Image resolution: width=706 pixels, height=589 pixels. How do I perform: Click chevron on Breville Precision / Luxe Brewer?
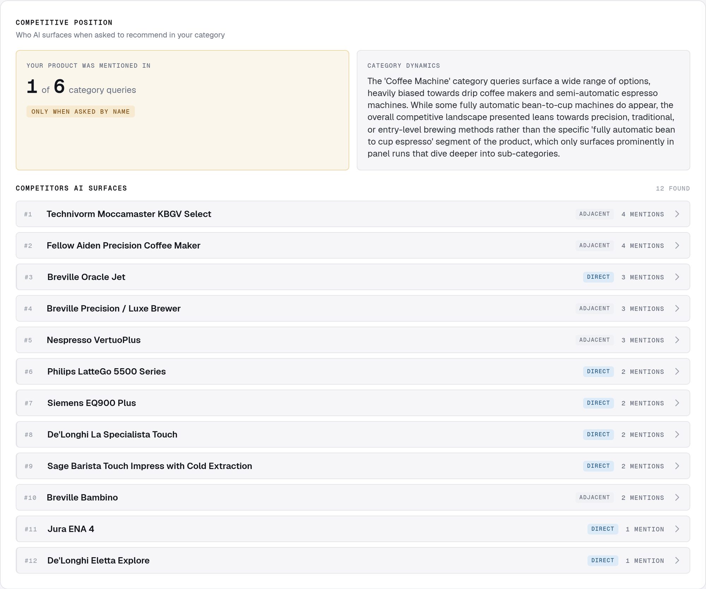coord(677,309)
